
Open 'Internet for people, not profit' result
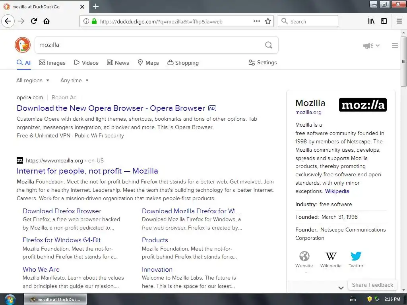87,171
